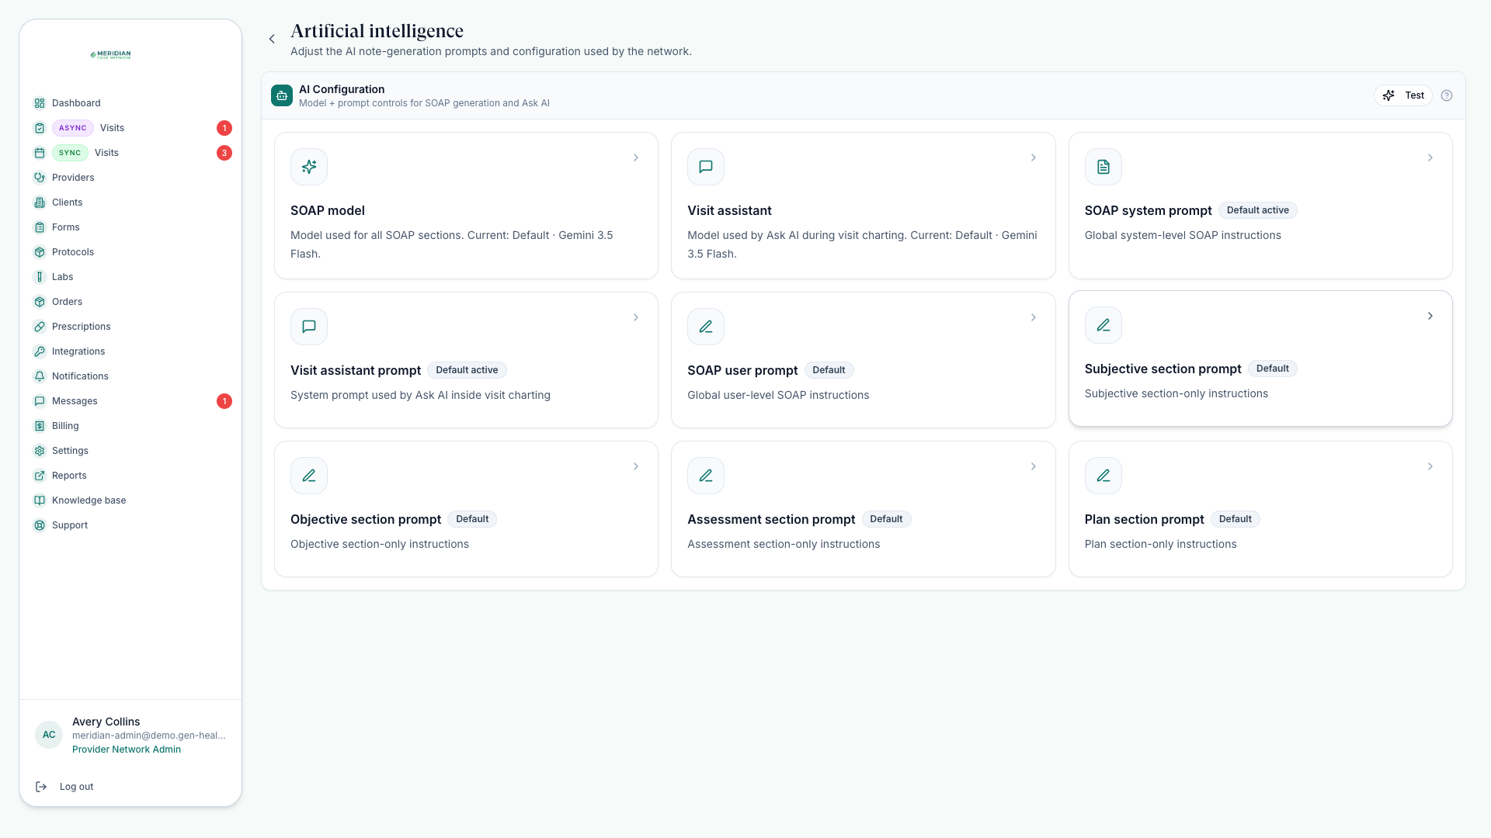Click the Integrations key icon
Screen dimensions: 1491x838
pyautogui.click(x=40, y=351)
